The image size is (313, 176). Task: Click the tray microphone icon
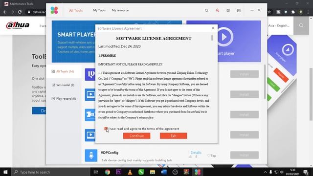270,172
